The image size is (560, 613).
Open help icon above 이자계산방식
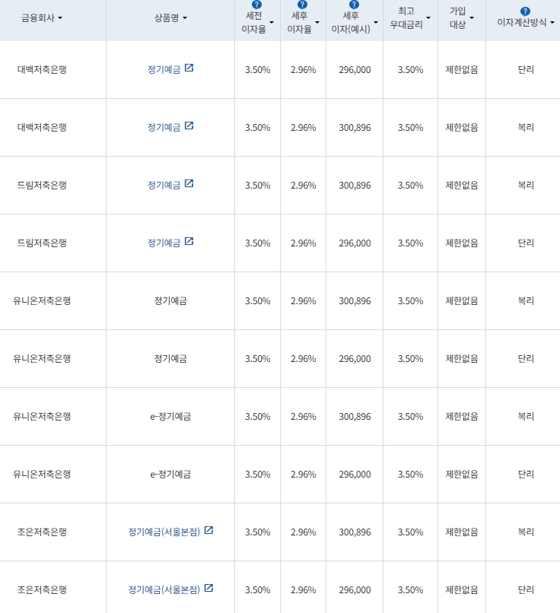tap(525, 11)
